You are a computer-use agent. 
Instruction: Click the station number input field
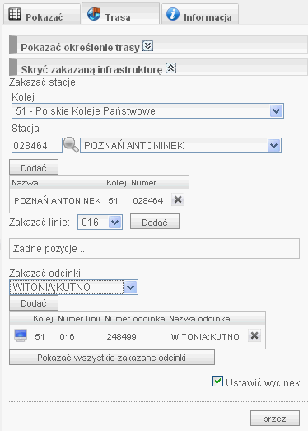pos(37,145)
